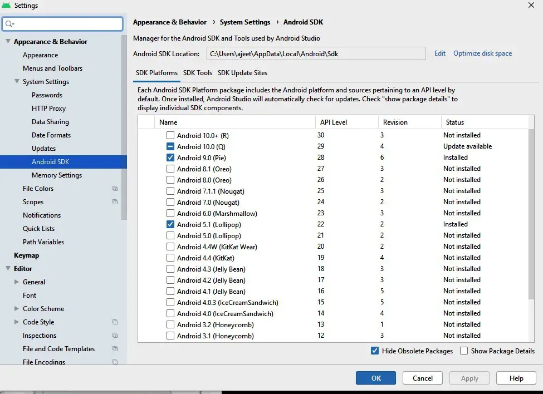The height and width of the screenshot is (394, 543).
Task: Check the Android 4.4 (KitKat) checkbox
Action: 170,258
